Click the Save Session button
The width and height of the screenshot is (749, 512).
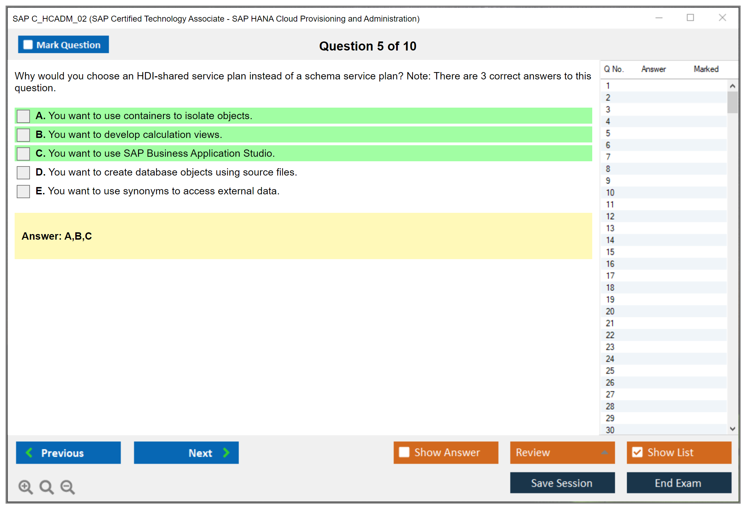(x=562, y=483)
